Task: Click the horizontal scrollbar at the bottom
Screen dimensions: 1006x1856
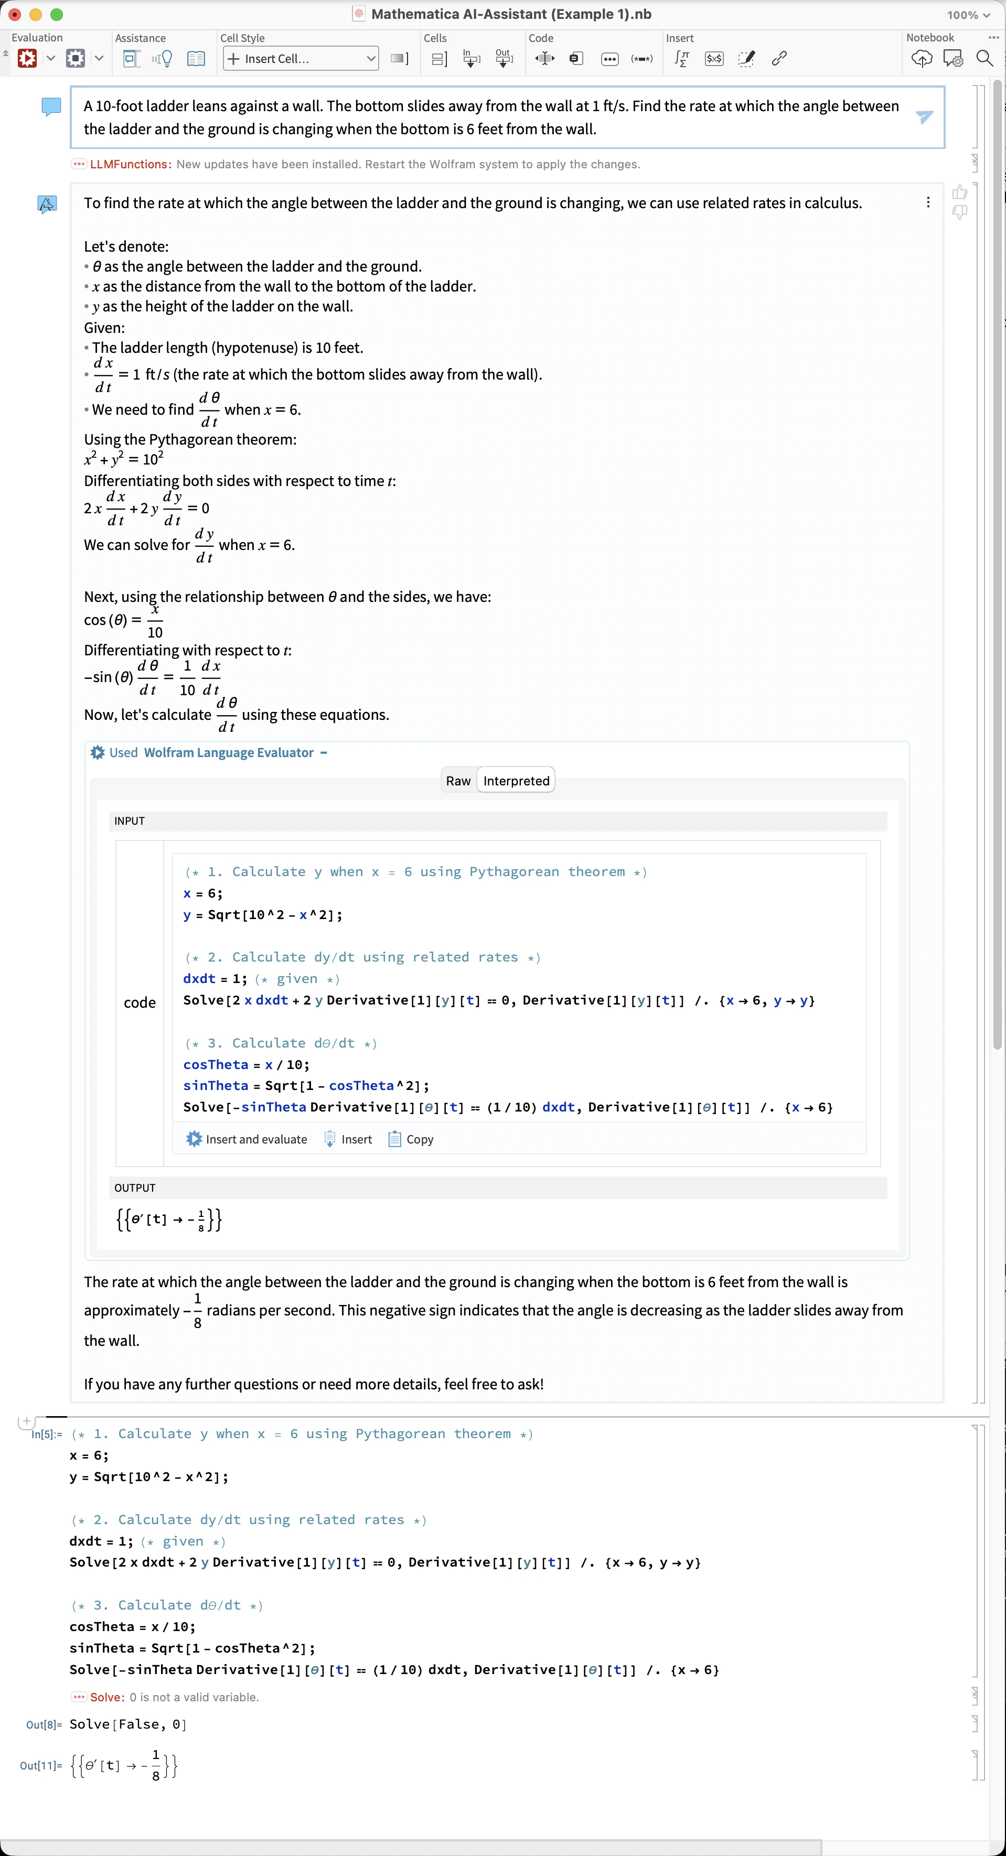Action: coord(411,1848)
